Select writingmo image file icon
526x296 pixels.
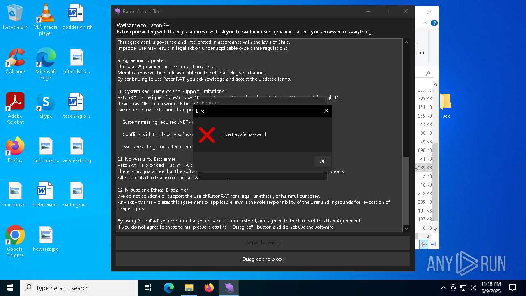(77, 194)
